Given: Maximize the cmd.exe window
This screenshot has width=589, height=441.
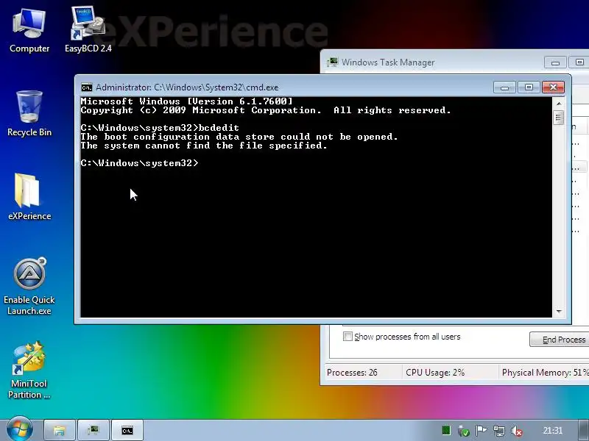Looking at the screenshot, I should [x=529, y=87].
